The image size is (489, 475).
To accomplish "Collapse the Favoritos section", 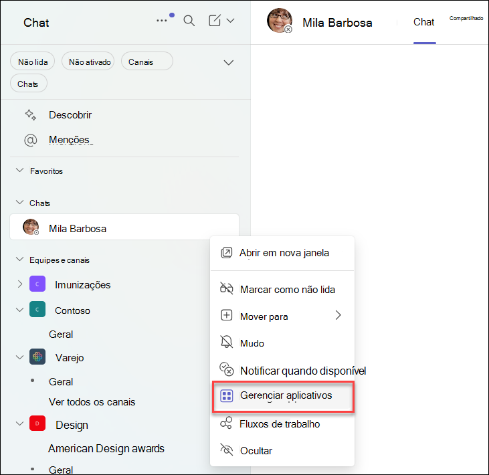I will tap(19, 171).
